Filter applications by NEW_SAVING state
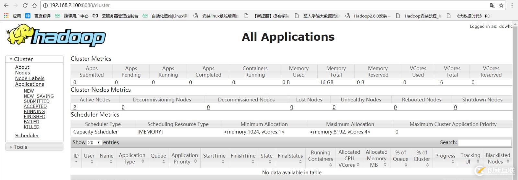Screen dimensions: 518x180 (x=39, y=96)
